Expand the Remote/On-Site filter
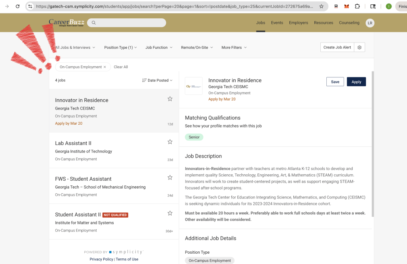Viewport: 407px width, 264px height. tap(197, 48)
